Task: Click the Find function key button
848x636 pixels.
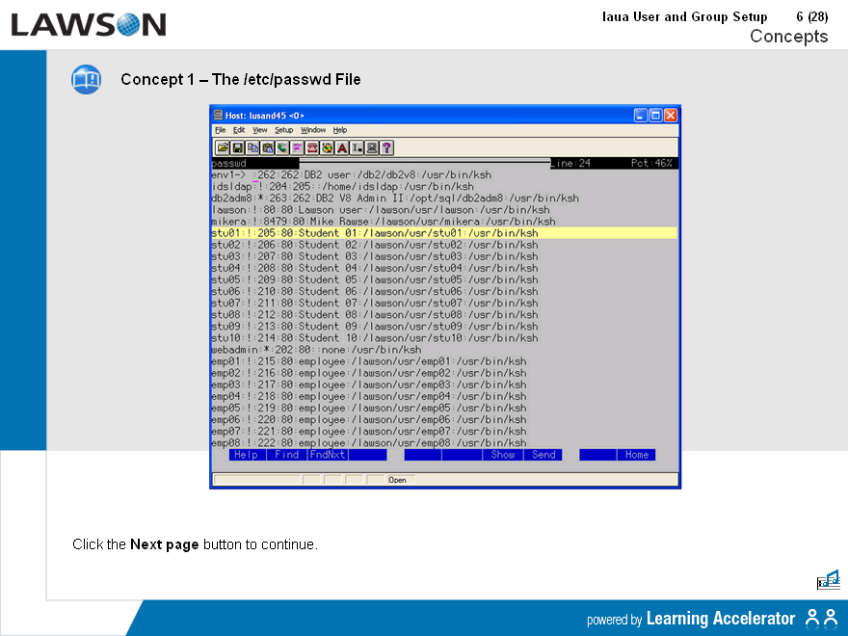Action: coord(286,455)
